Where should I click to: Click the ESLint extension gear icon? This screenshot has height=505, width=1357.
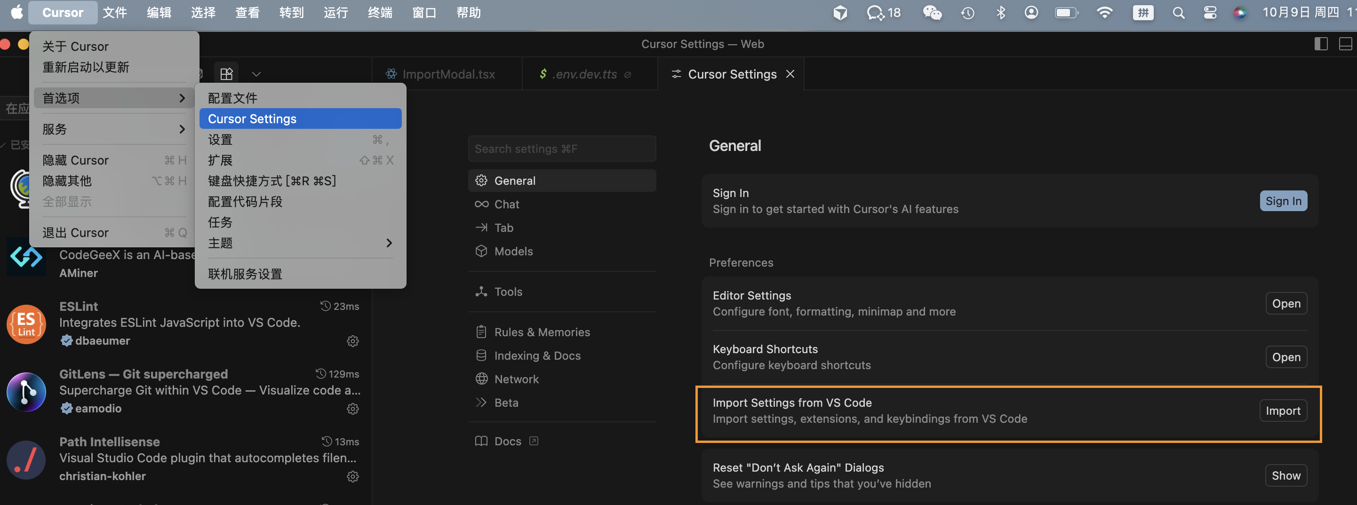point(352,341)
